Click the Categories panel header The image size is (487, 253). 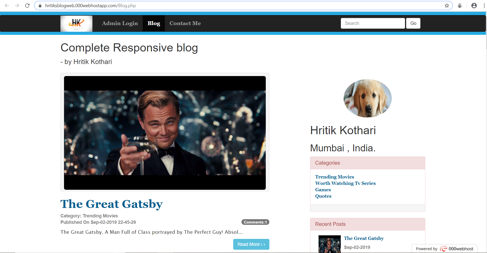pyautogui.click(x=368, y=163)
